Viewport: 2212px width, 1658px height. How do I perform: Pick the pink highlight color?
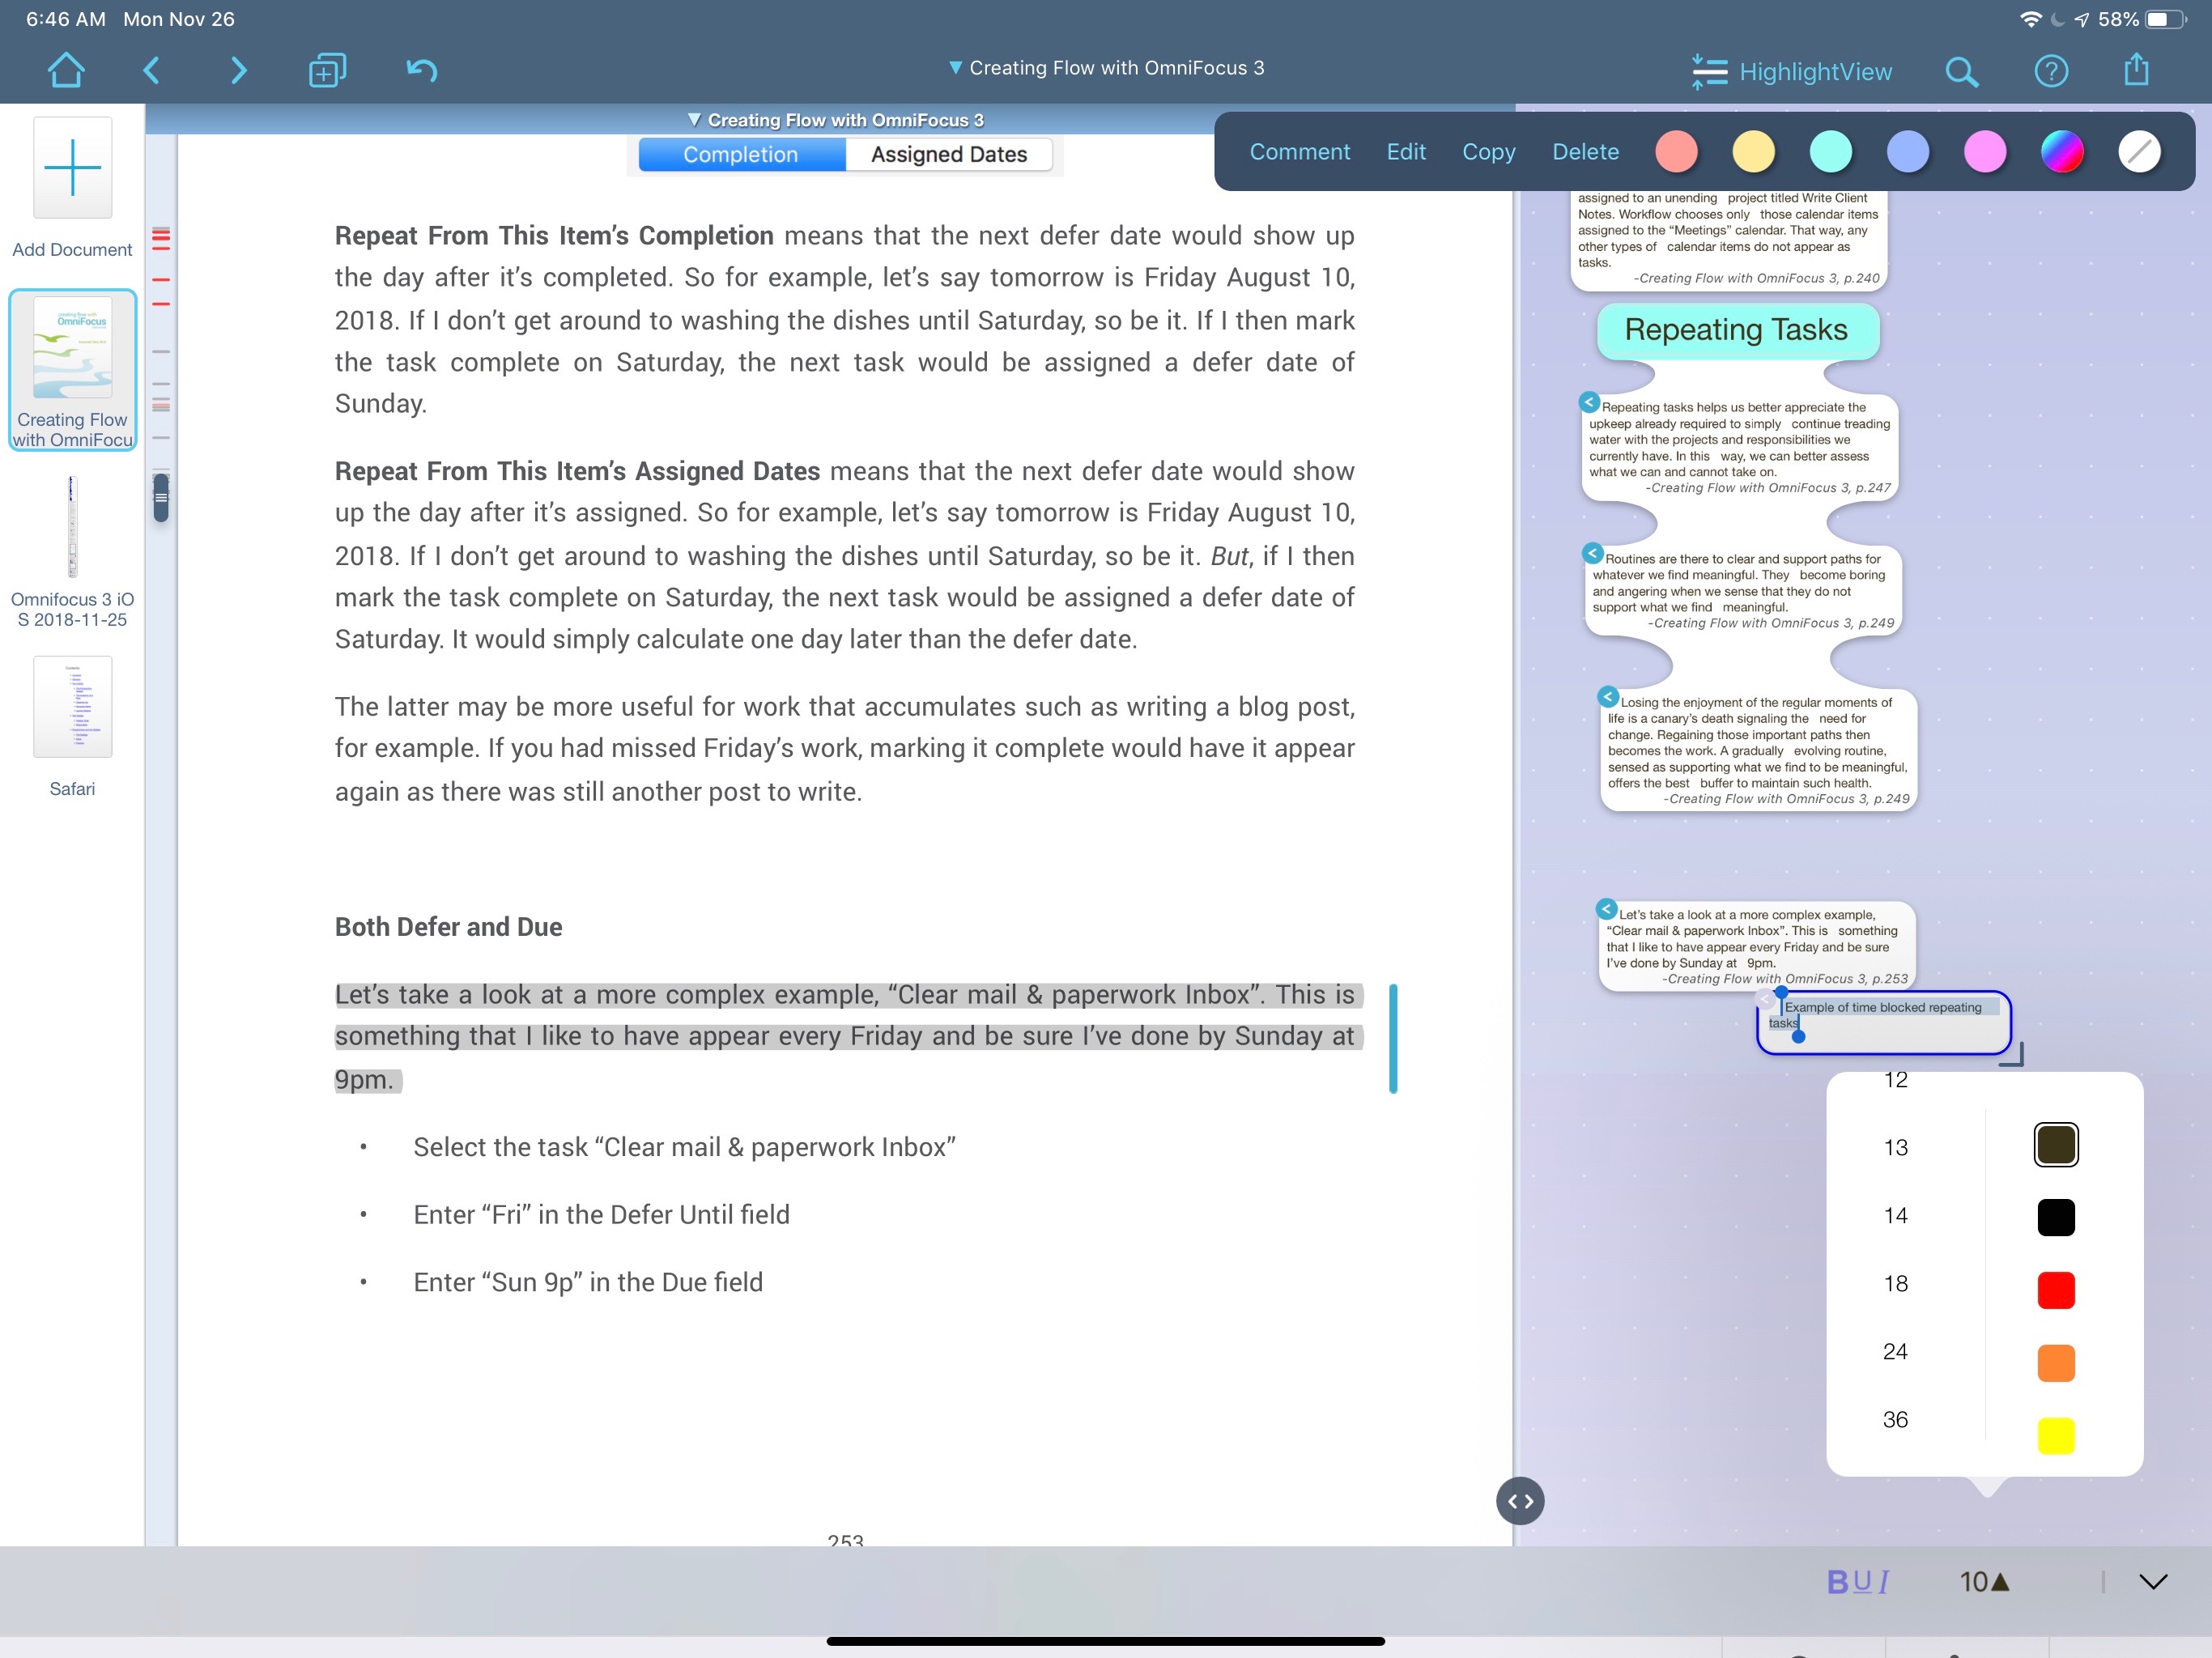click(x=1984, y=152)
